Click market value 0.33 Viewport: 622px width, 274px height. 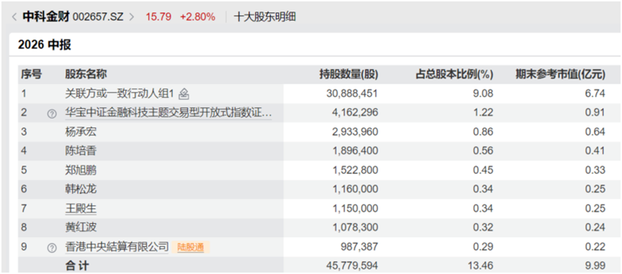595,170
